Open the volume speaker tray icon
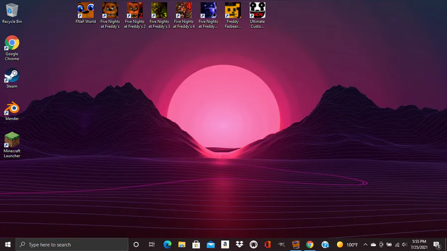The height and width of the screenshot is (251, 447). pyautogui.click(x=404, y=245)
